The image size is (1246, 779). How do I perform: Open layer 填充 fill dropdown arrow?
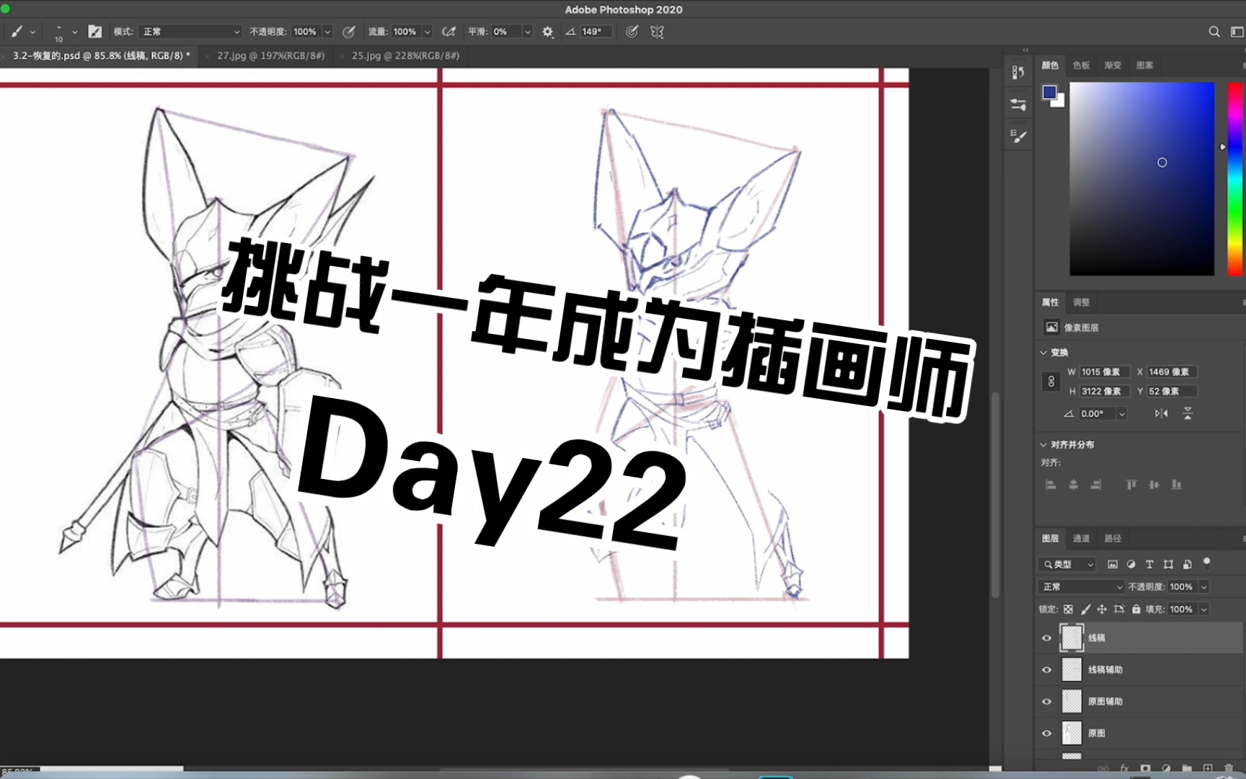pos(1203,609)
